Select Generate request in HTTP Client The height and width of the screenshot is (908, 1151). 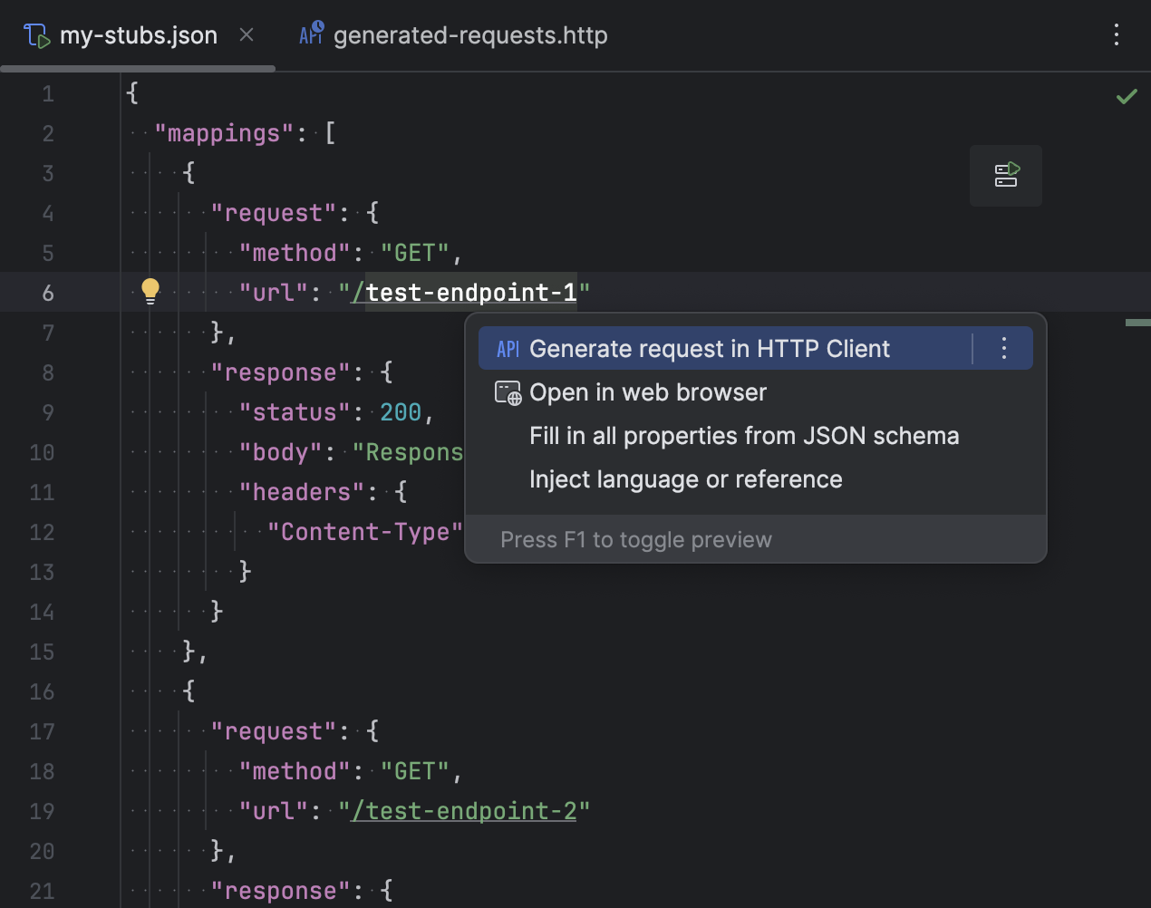(x=710, y=348)
